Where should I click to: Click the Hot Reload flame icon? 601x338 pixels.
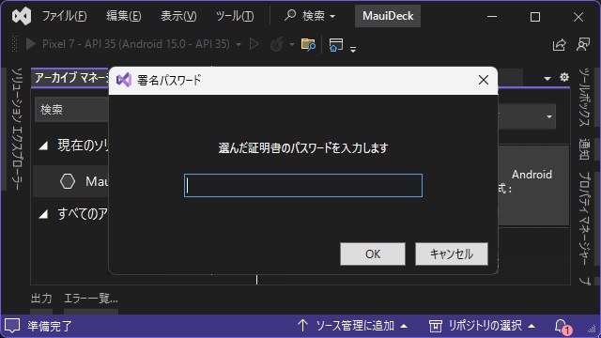pyautogui.click(x=277, y=44)
